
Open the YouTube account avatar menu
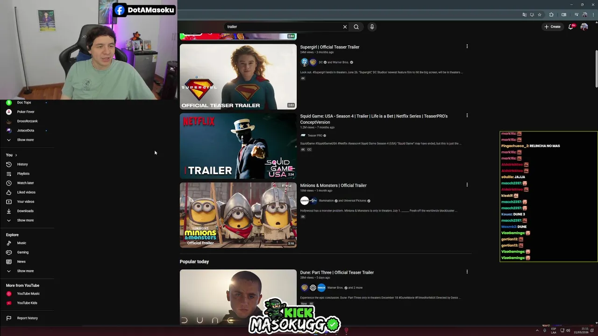click(584, 27)
